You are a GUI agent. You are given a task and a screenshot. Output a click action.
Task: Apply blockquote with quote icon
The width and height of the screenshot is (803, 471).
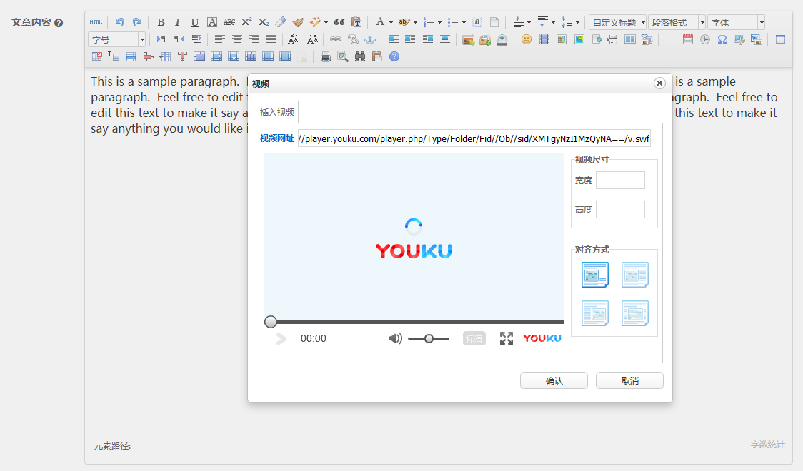coord(339,22)
